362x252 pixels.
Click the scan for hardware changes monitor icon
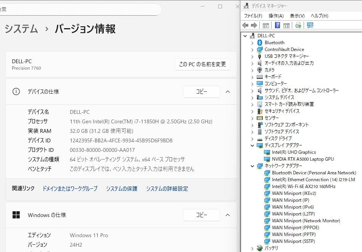click(x=310, y=25)
